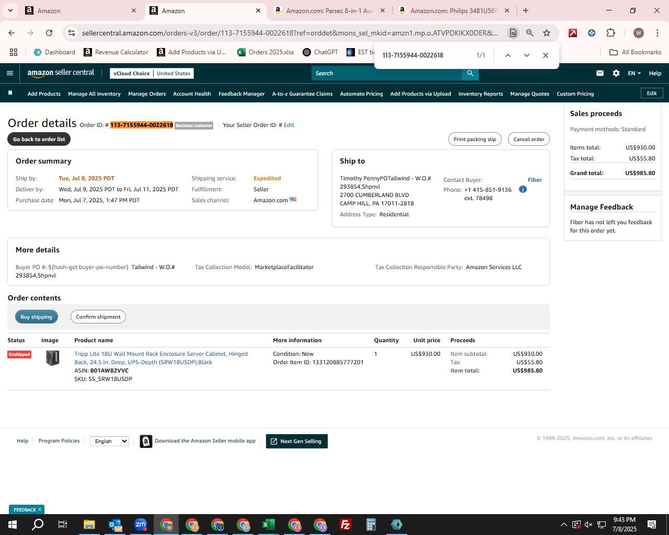Image resolution: width=669 pixels, height=535 pixels.
Task: Go to next find-in-page match
Action: coord(526,55)
